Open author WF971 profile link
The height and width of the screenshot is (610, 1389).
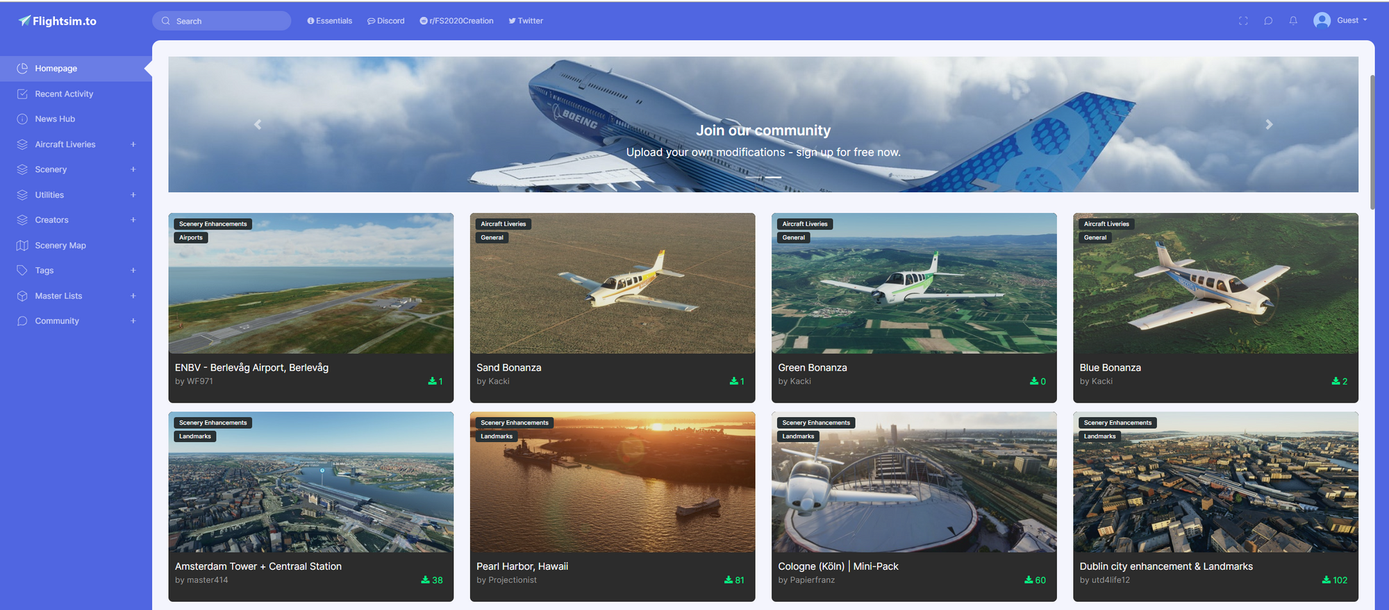coord(200,381)
